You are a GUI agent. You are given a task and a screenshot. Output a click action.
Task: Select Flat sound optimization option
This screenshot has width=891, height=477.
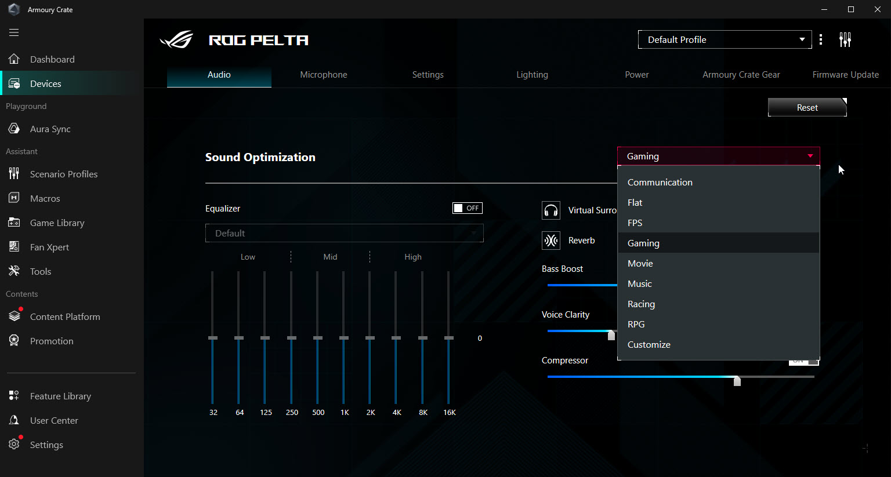coord(719,202)
